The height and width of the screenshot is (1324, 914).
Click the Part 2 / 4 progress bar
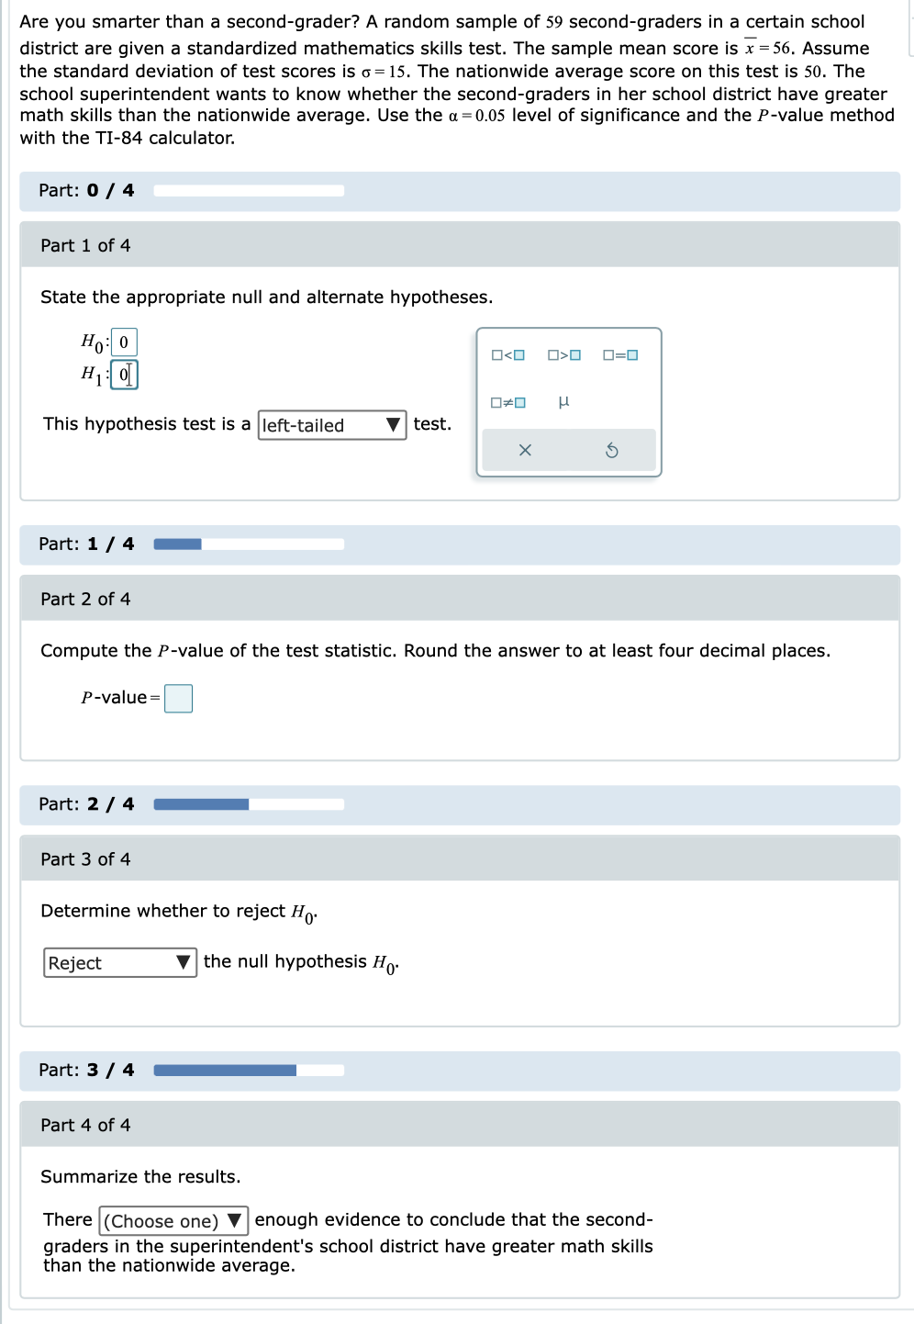click(248, 803)
